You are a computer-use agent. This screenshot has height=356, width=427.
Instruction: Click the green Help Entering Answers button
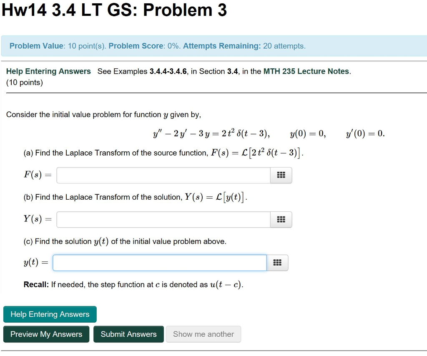(x=50, y=314)
